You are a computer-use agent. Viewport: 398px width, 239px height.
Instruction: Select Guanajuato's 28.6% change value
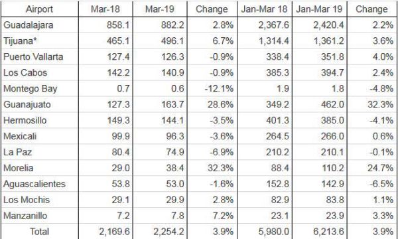pyautogui.click(x=220, y=104)
